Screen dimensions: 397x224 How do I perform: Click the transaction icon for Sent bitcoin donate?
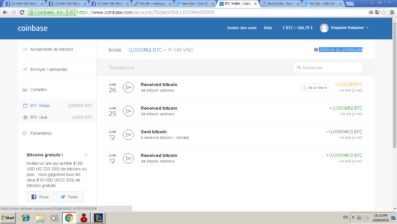click(x=128, y=135)
